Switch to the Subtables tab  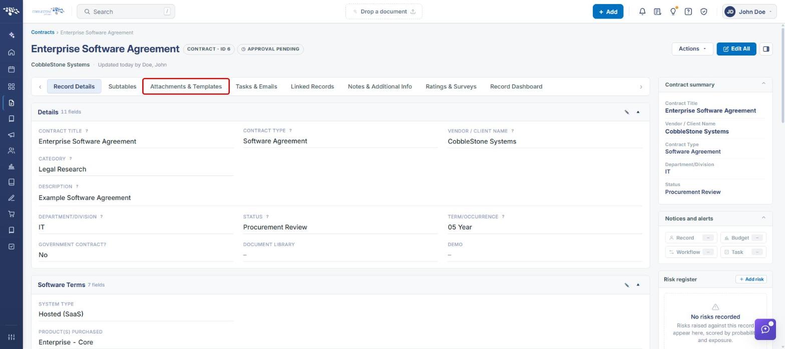pyautogui.click(x=122, y=86)
